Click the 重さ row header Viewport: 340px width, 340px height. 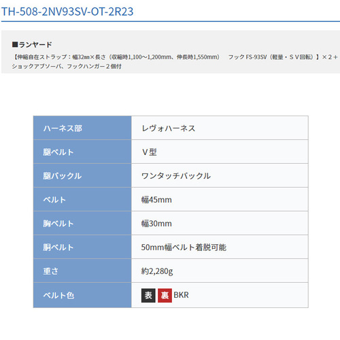click(82, 271)
